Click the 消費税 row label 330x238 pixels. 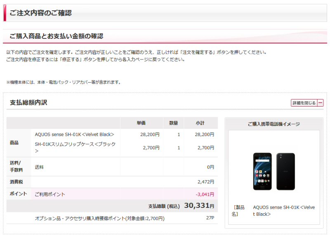(16, 182)
